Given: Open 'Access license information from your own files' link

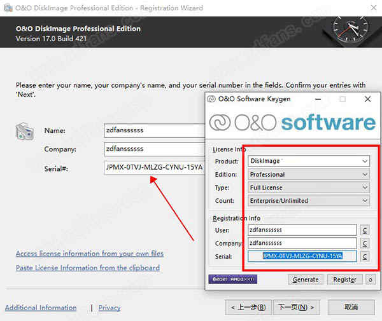Looking at the screenshot, I should [x=90, y=254].
